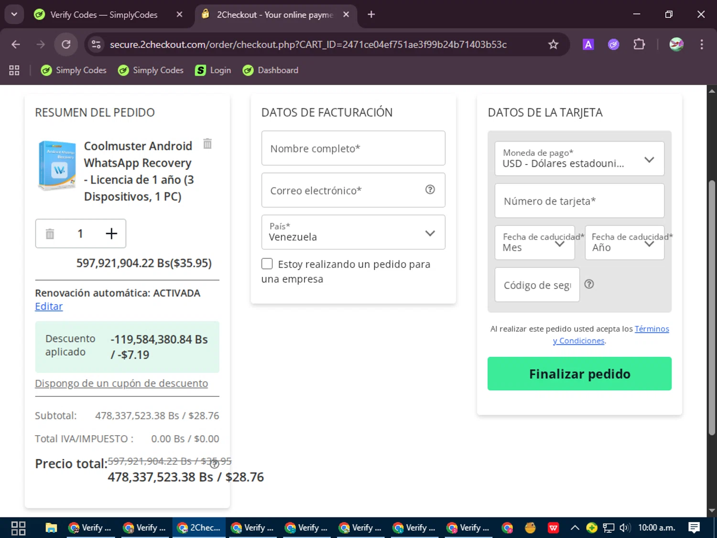This screenshot has height=538, width=717.
Task: Click the Coolmuster product box thumbnail
Action: [57, 165]
